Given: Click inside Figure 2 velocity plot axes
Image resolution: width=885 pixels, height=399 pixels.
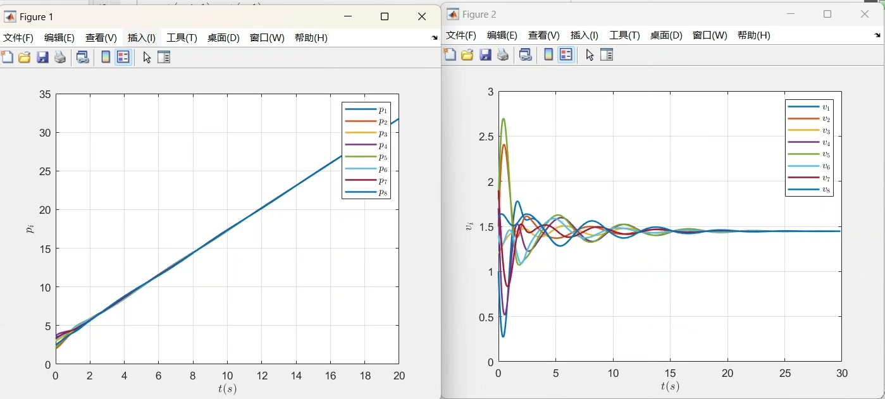Looking at the screenshot, I should click(670, 226).
